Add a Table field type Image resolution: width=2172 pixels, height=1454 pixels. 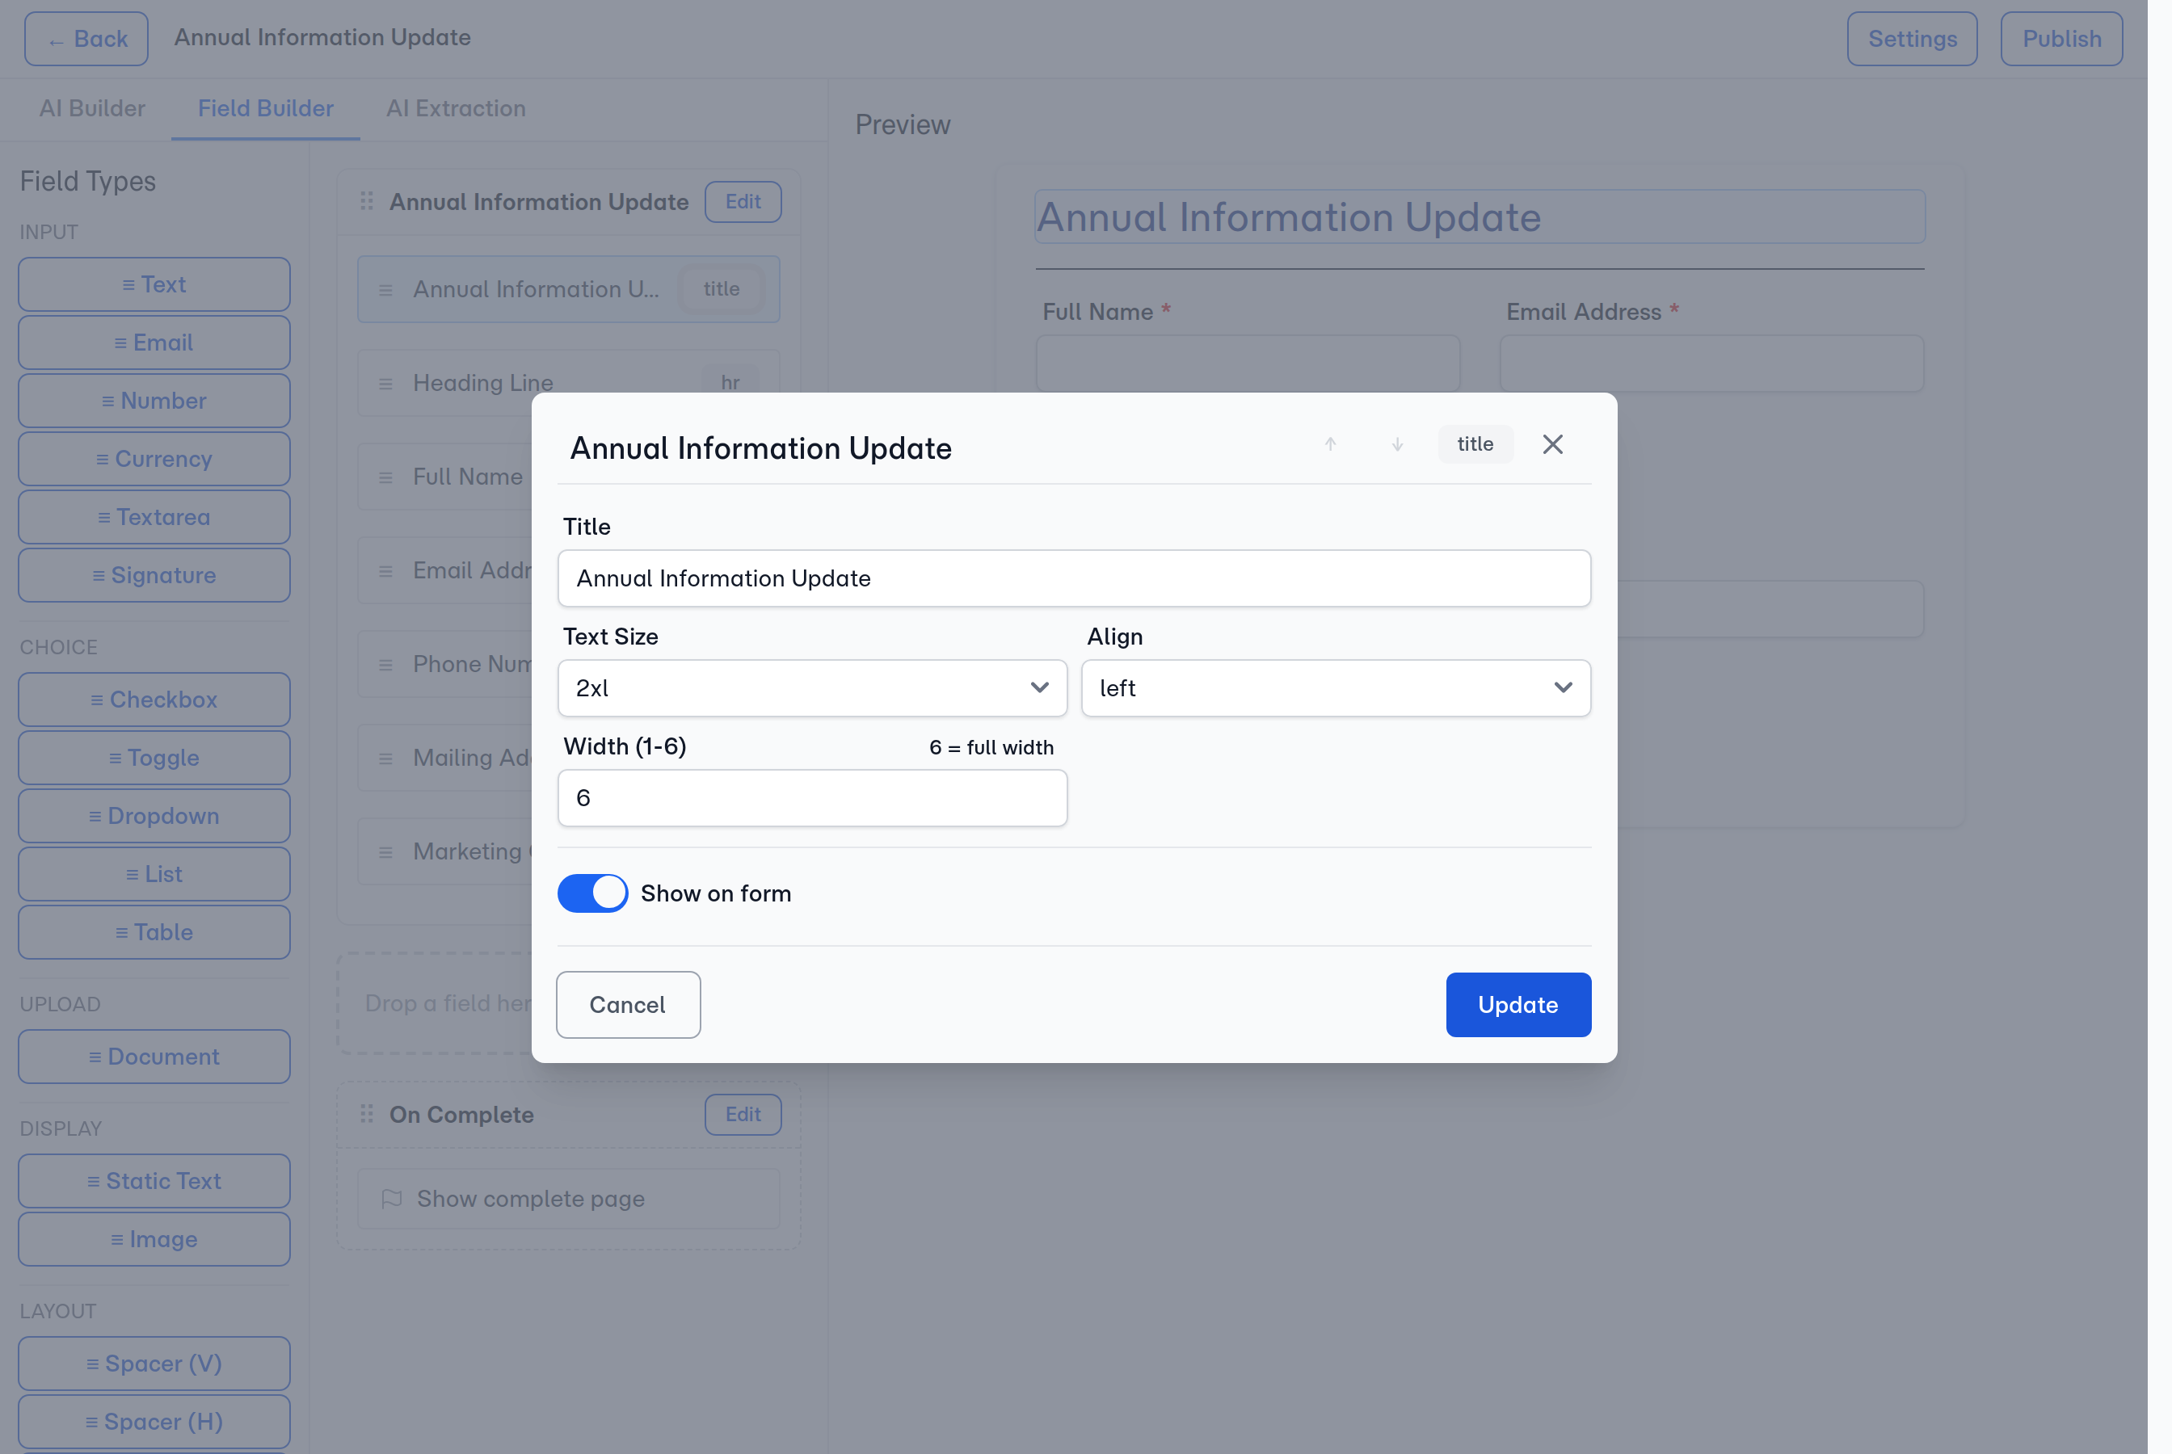pyautogui.click(x=154, y=932)
